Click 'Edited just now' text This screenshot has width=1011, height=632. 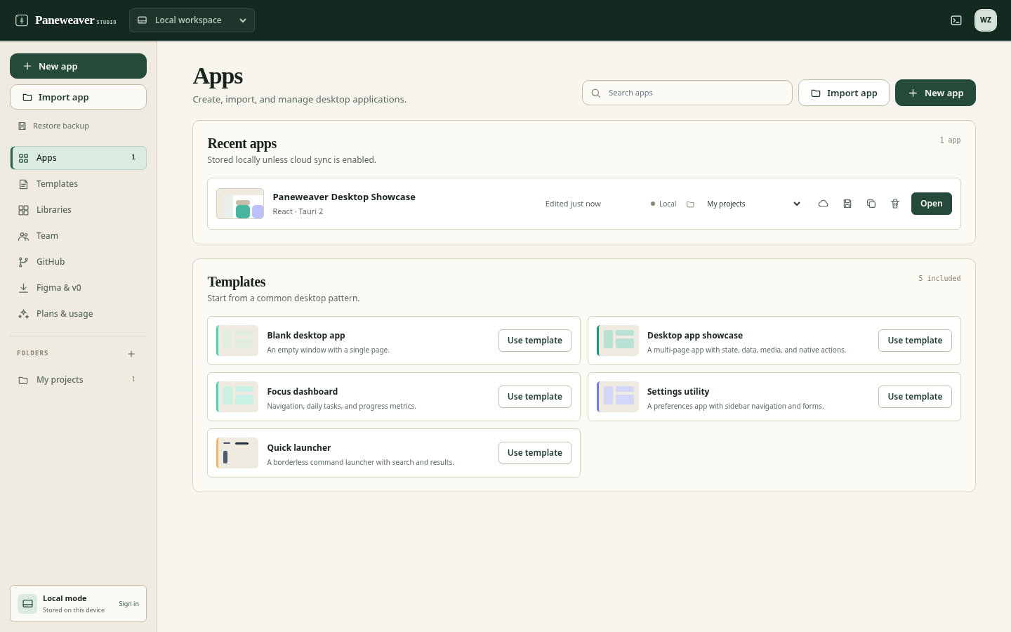[573, 204]
